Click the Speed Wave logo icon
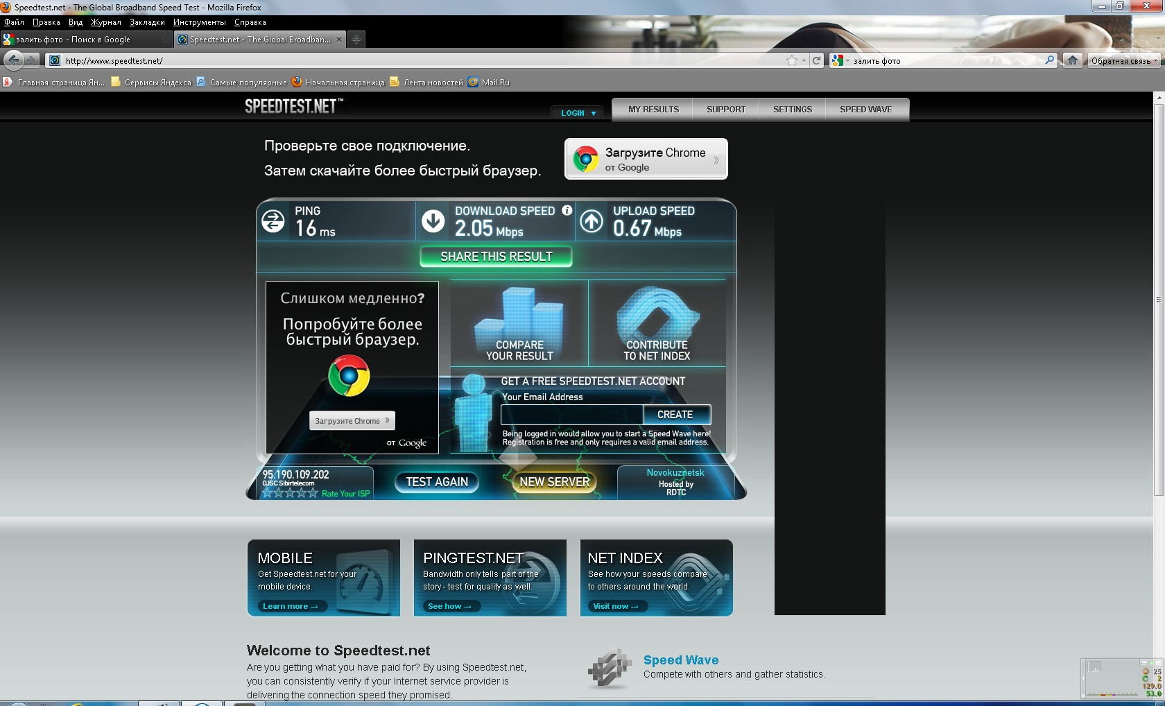Image resolution: width=1165 pixels, height=706 pixels. point(610,669)
